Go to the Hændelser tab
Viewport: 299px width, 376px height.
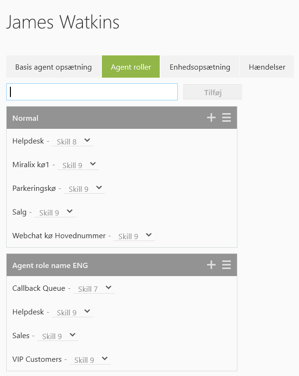click(x=267, y=67)
